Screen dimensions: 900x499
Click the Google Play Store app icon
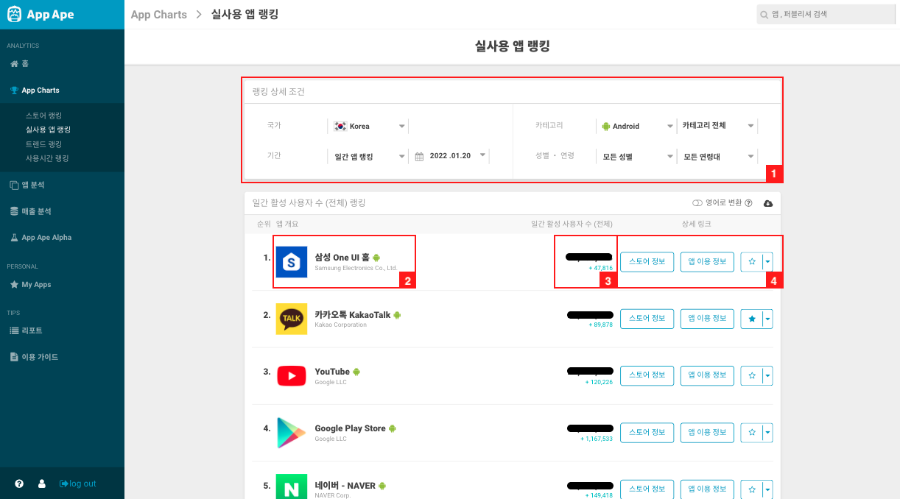pyautogui.click(x=292, y=433)
